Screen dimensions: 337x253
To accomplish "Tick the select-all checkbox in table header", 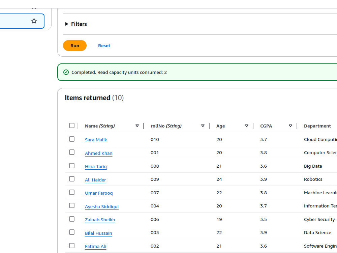I will 72,125.
